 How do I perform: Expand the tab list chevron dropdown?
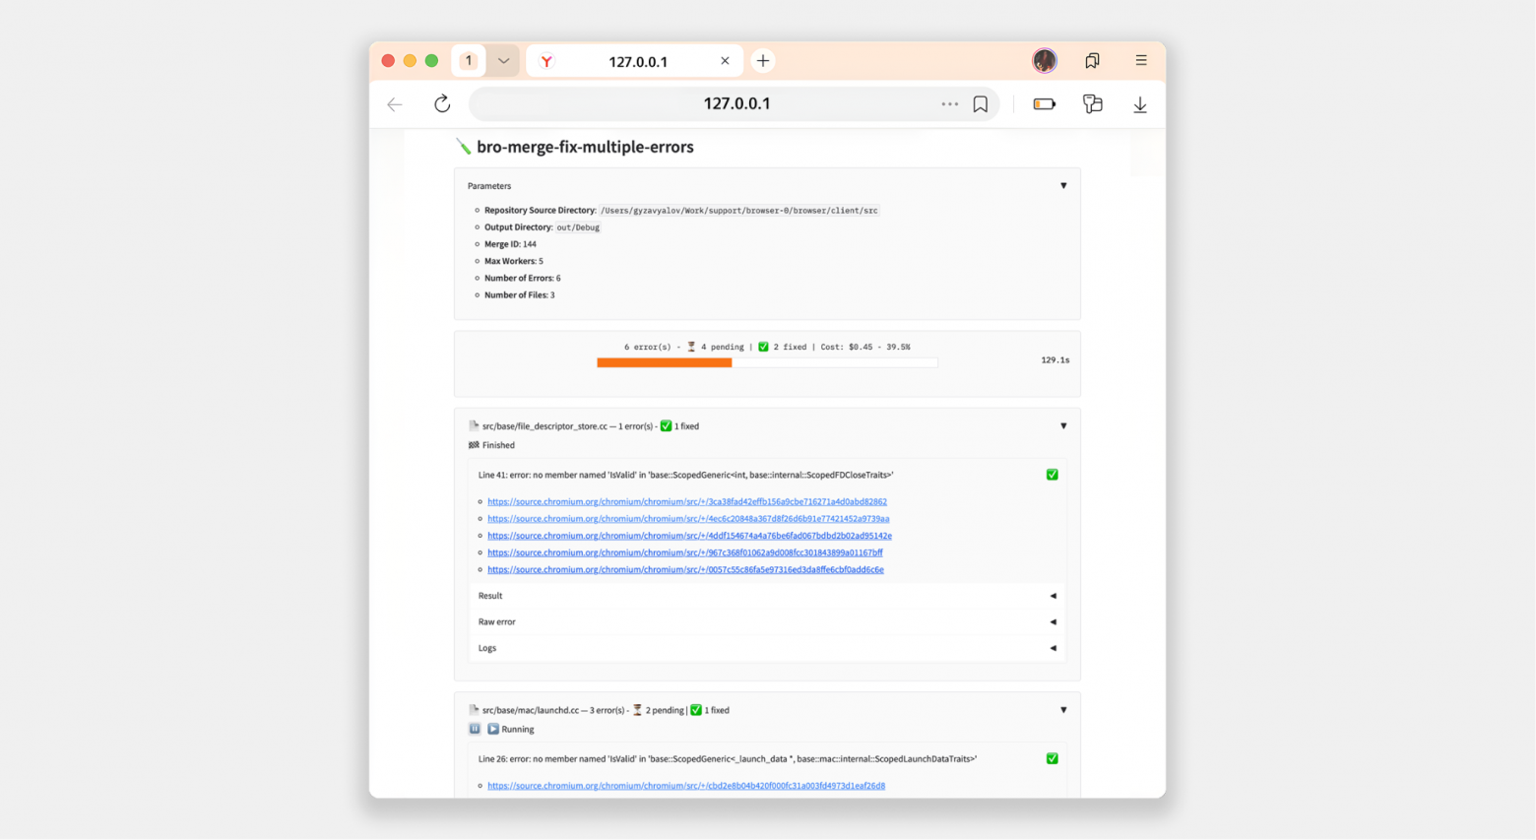(x=503, y=61)
